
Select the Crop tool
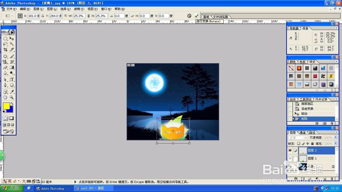[5, 50]
